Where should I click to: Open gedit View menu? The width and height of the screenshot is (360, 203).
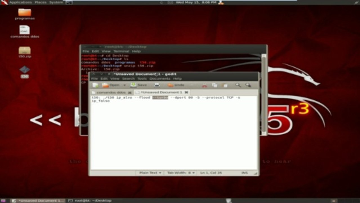(115, 79)
